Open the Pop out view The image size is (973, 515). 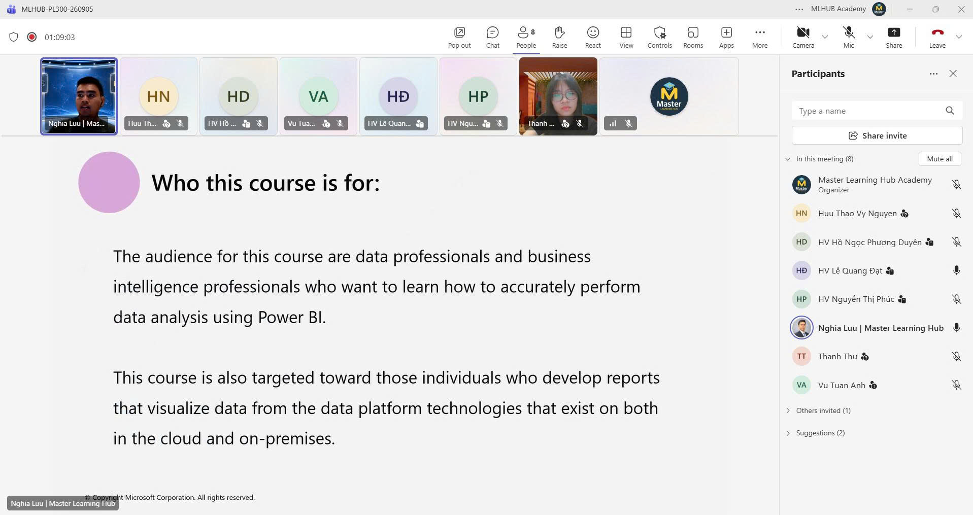459,38
